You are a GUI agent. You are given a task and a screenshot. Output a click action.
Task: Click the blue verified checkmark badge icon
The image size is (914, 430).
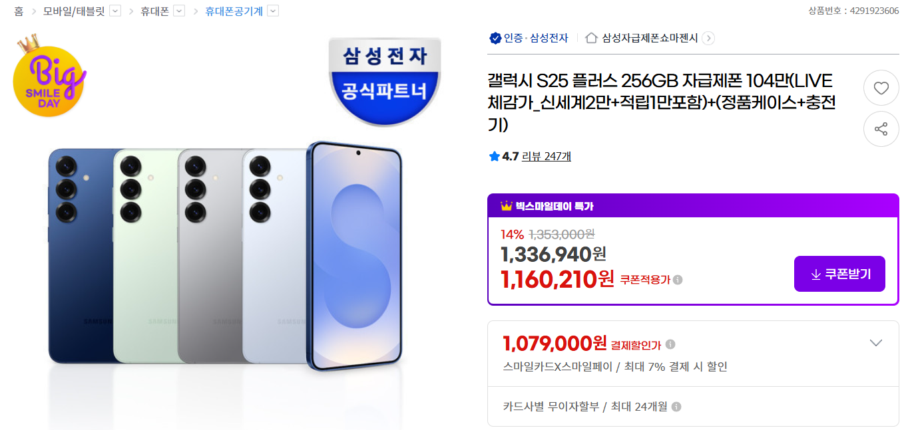pyautogui.click(x=495, y=38)
